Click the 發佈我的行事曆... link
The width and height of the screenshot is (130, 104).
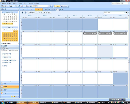7,63
